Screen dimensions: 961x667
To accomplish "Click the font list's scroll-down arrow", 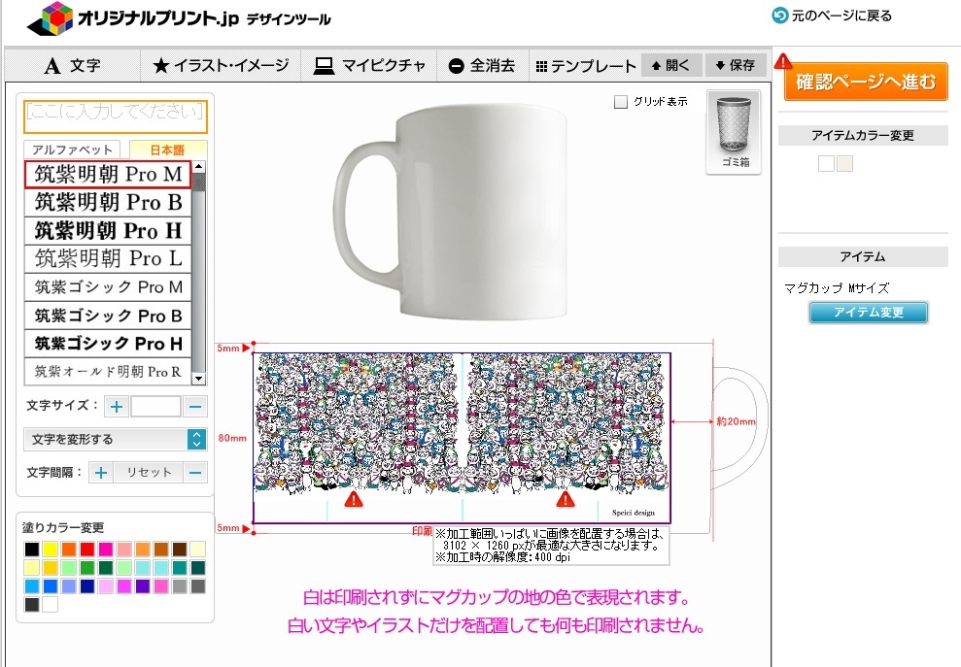I will coord(198,379).
